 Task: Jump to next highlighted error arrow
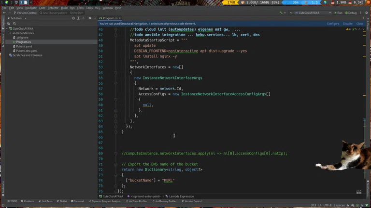click(363, 29)
